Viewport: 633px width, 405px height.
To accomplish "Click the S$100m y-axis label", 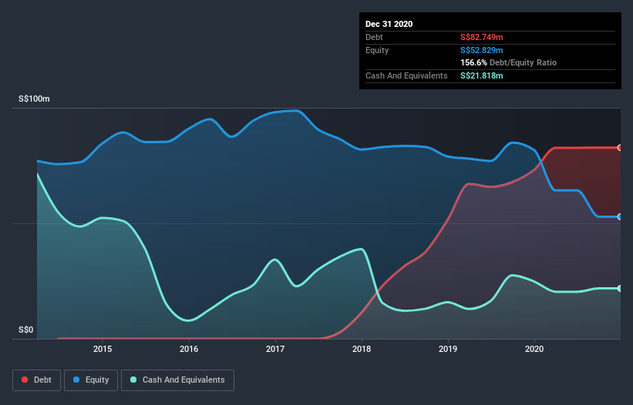I will [35, 99].
